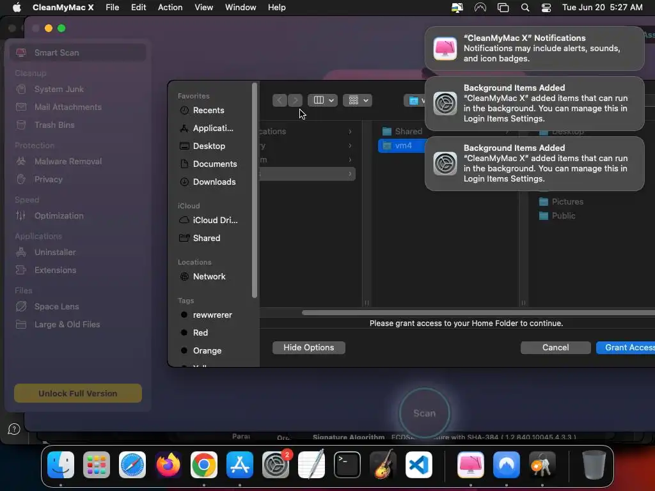Image resolution: width=655 pixels, height=491 pixels.
Task: Go back in the file dialog
Action: click(280, 100)
